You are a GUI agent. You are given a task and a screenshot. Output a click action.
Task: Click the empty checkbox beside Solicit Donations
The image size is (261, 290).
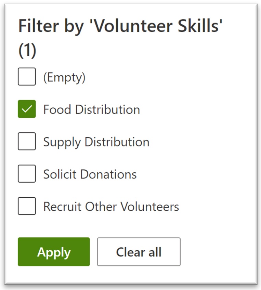[x=26, y=174]
